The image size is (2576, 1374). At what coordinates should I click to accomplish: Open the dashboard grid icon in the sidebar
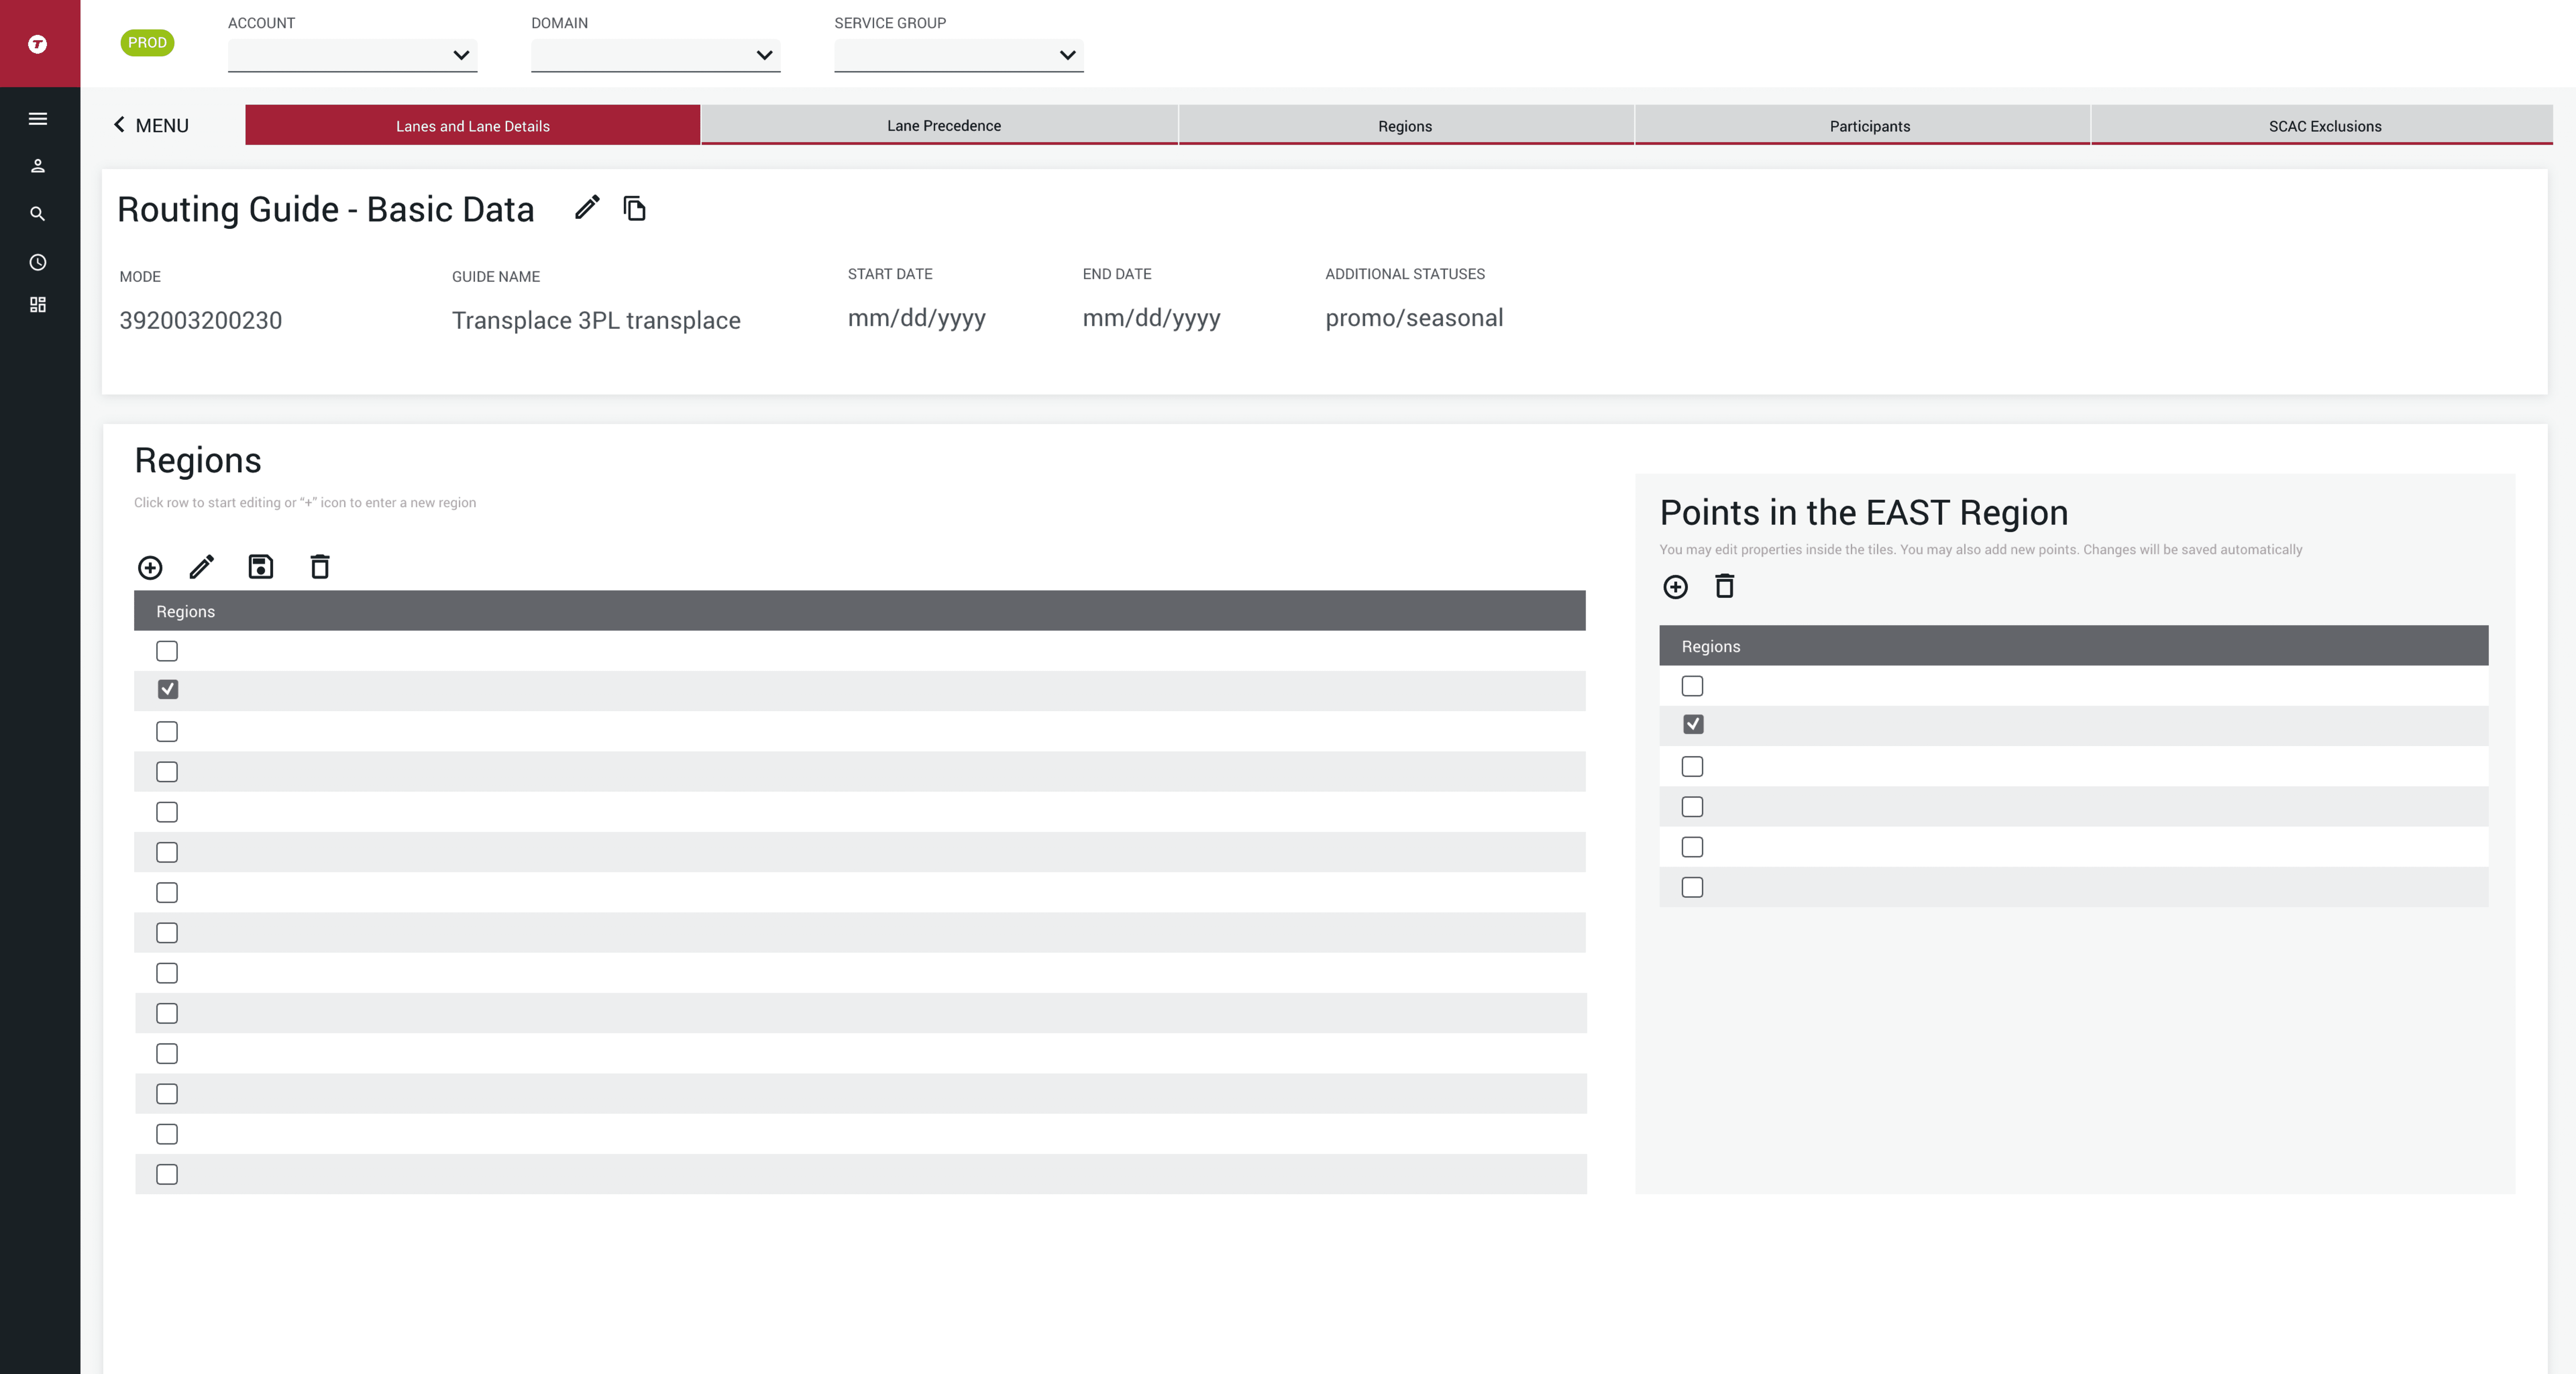tap(38, 305)
